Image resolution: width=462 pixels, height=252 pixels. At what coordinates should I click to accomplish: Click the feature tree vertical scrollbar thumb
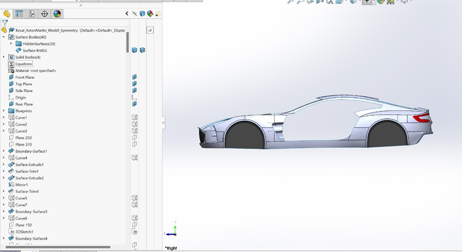(x=128, y=42)
